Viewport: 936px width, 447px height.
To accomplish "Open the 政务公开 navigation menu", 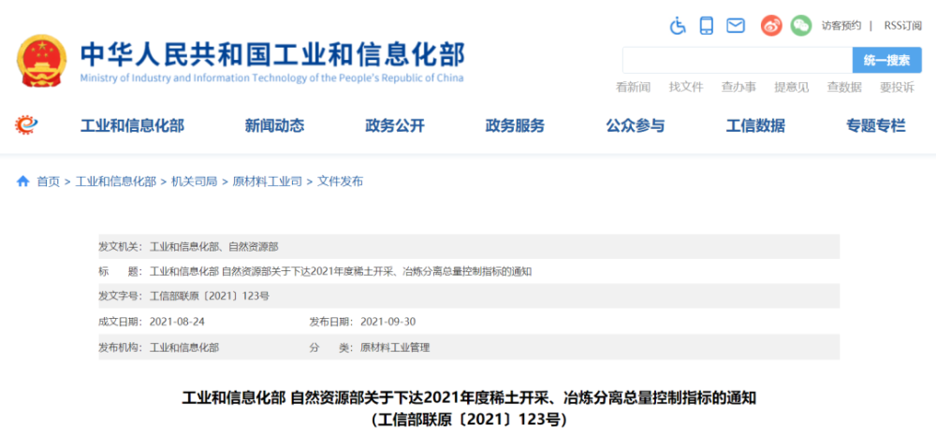I will coord(395,125).
